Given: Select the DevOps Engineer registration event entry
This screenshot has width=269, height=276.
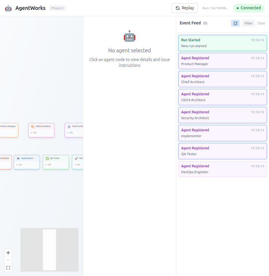Looking at the screenshot, I should pyautogui.click(x=222, y=169).
